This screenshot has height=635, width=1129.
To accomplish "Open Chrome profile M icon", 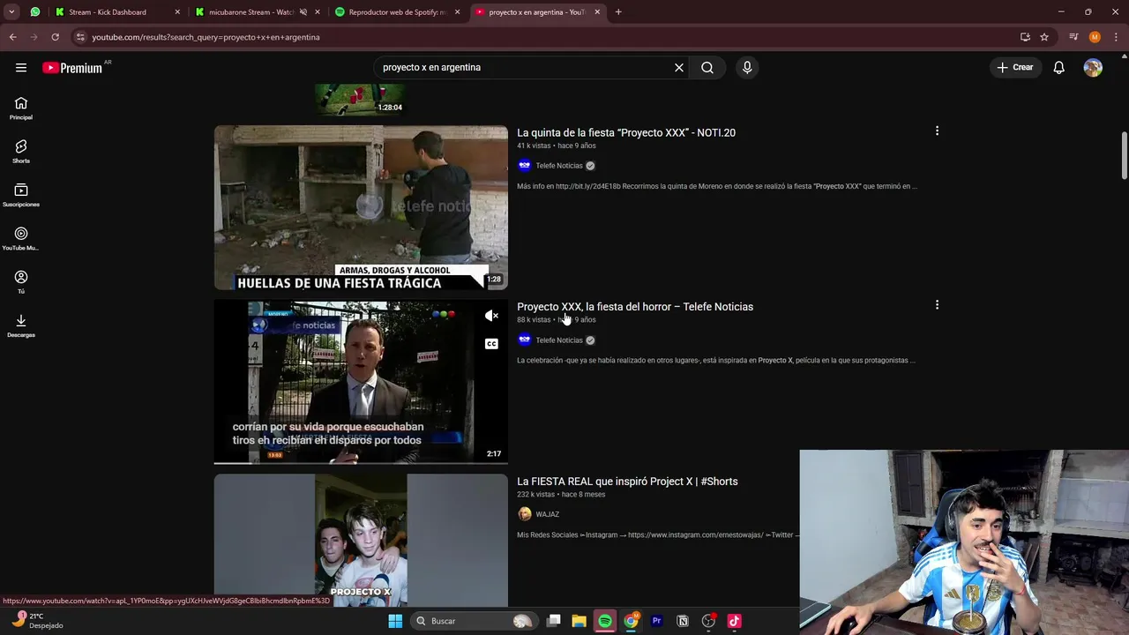I will point(1095,37).
